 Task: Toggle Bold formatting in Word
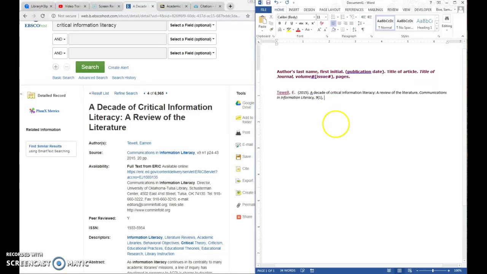(x=280, y=23)
